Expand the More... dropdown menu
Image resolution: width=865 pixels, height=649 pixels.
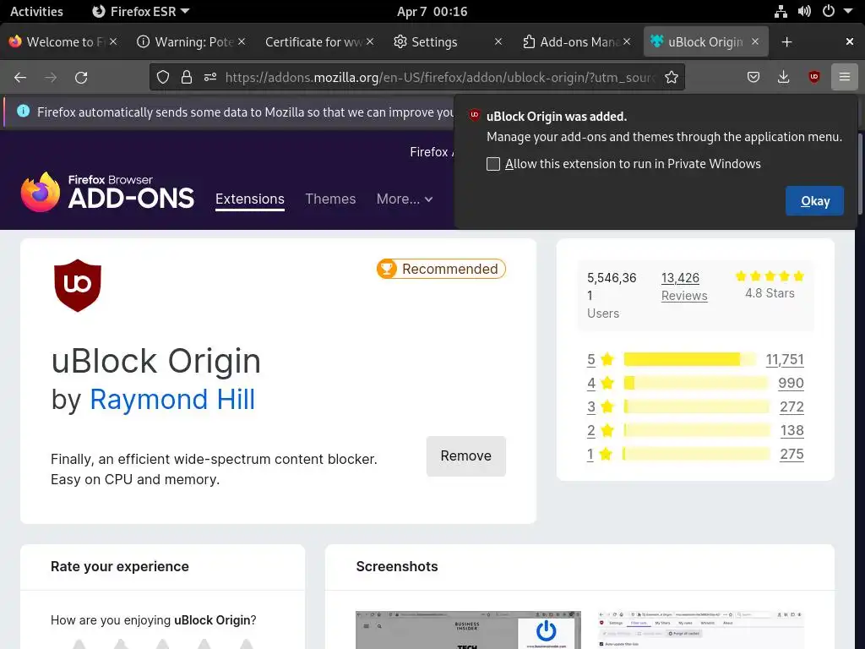[405, 199]
